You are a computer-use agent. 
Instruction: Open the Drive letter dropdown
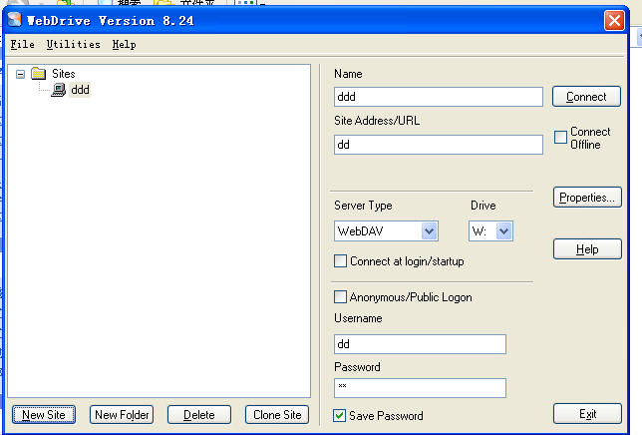point(503,231)
